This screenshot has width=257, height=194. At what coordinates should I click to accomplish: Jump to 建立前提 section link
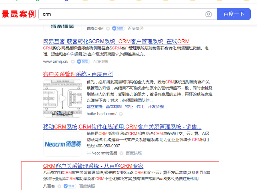[x=95, y=107]
